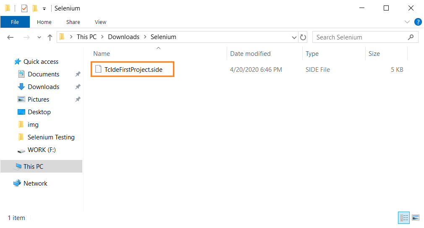Open Help with the question mark icon
This screenshot has height=228, width=424.
point(418,22)
